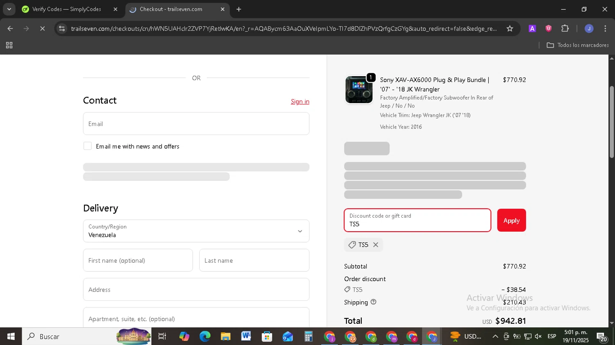Viewport: 615px width, 345px height.
Task: Focus the Address field
Action: click(x=196, y=289)
